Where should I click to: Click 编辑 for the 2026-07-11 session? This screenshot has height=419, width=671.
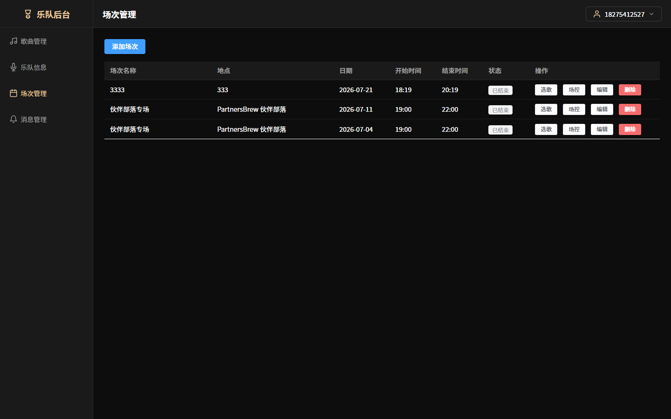602,109
